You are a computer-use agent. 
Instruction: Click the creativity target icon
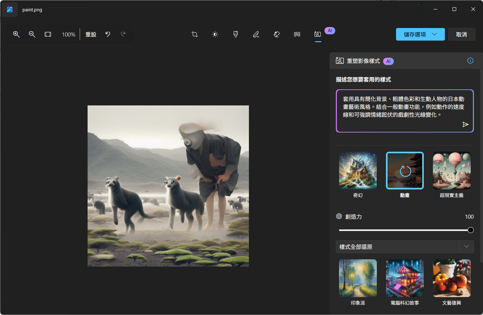[339, 216]
